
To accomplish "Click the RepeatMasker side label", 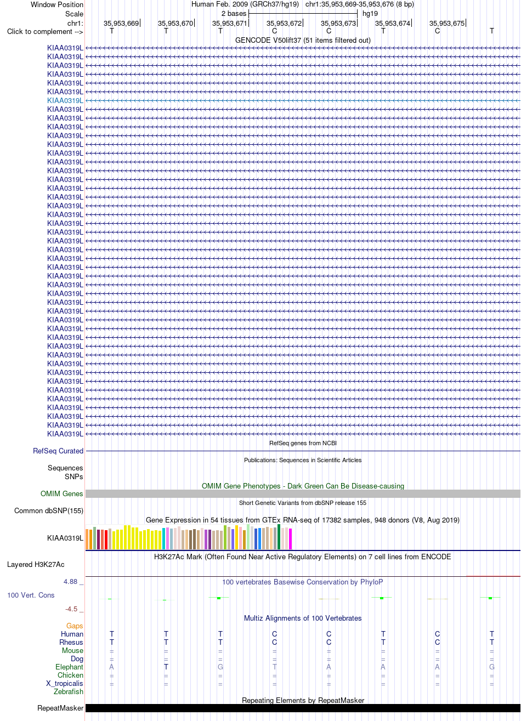I will point(60,708).
